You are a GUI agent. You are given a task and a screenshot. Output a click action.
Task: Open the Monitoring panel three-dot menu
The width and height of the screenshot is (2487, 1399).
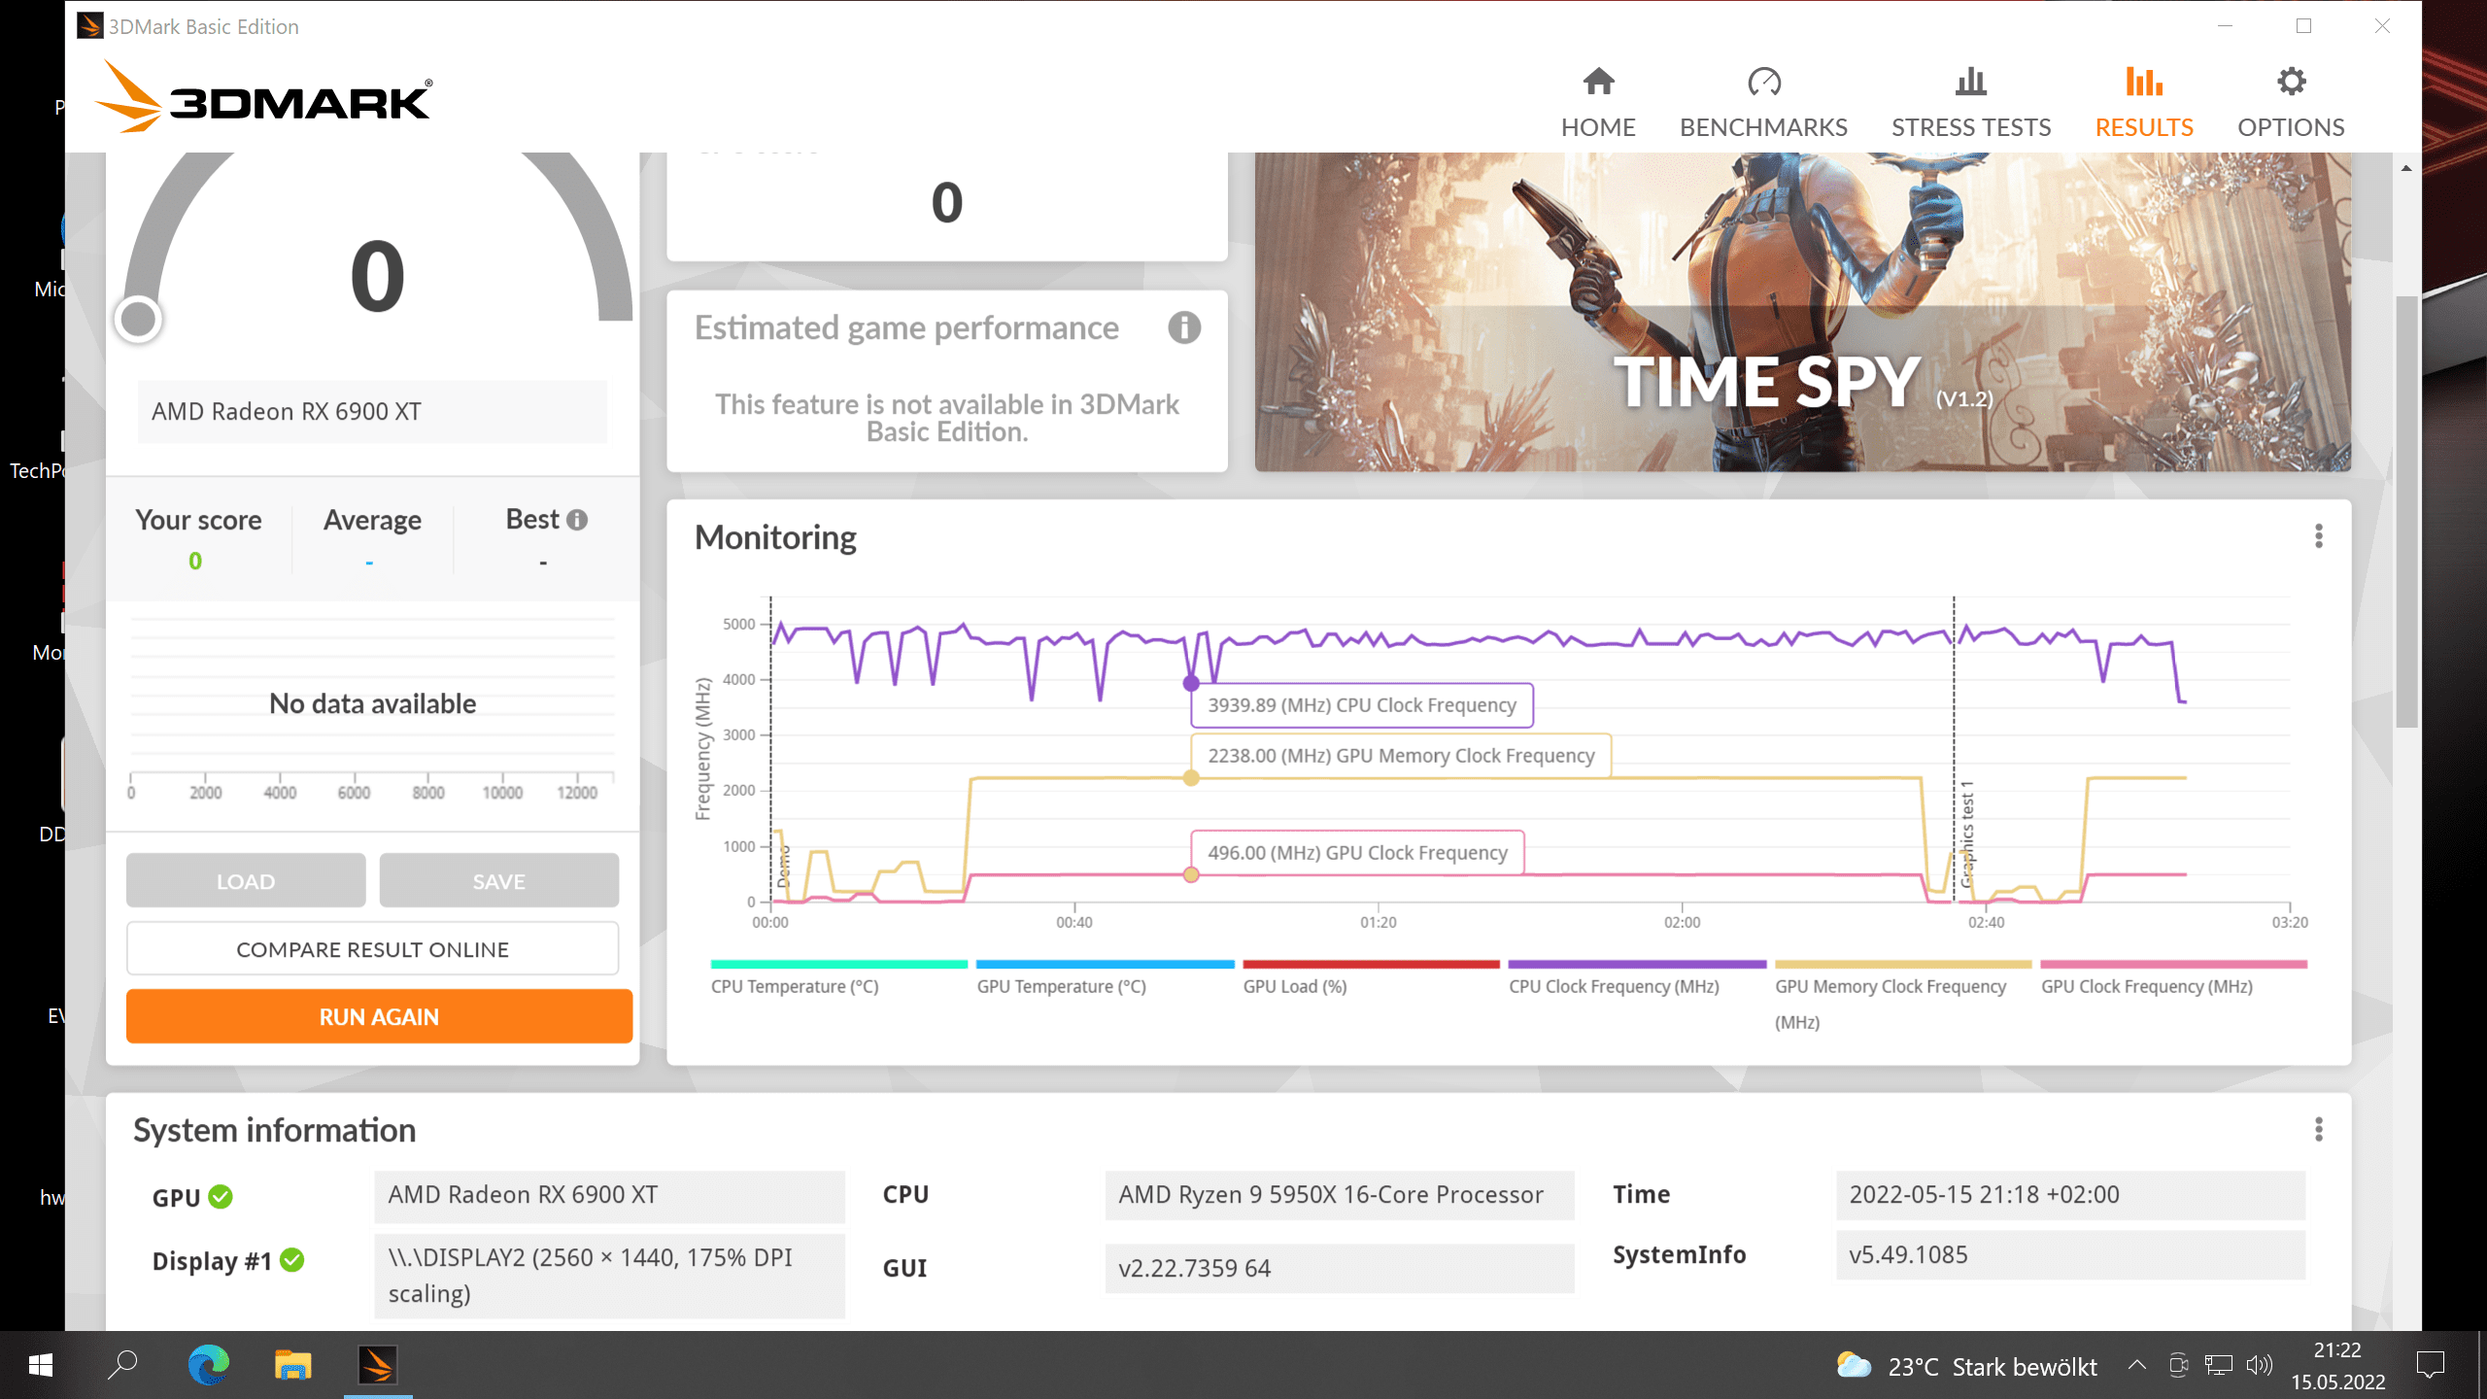coord(2319,536)
